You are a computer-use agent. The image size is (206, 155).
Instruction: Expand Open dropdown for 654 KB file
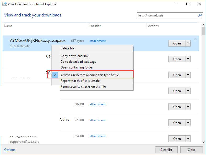[x=188, y=139]
